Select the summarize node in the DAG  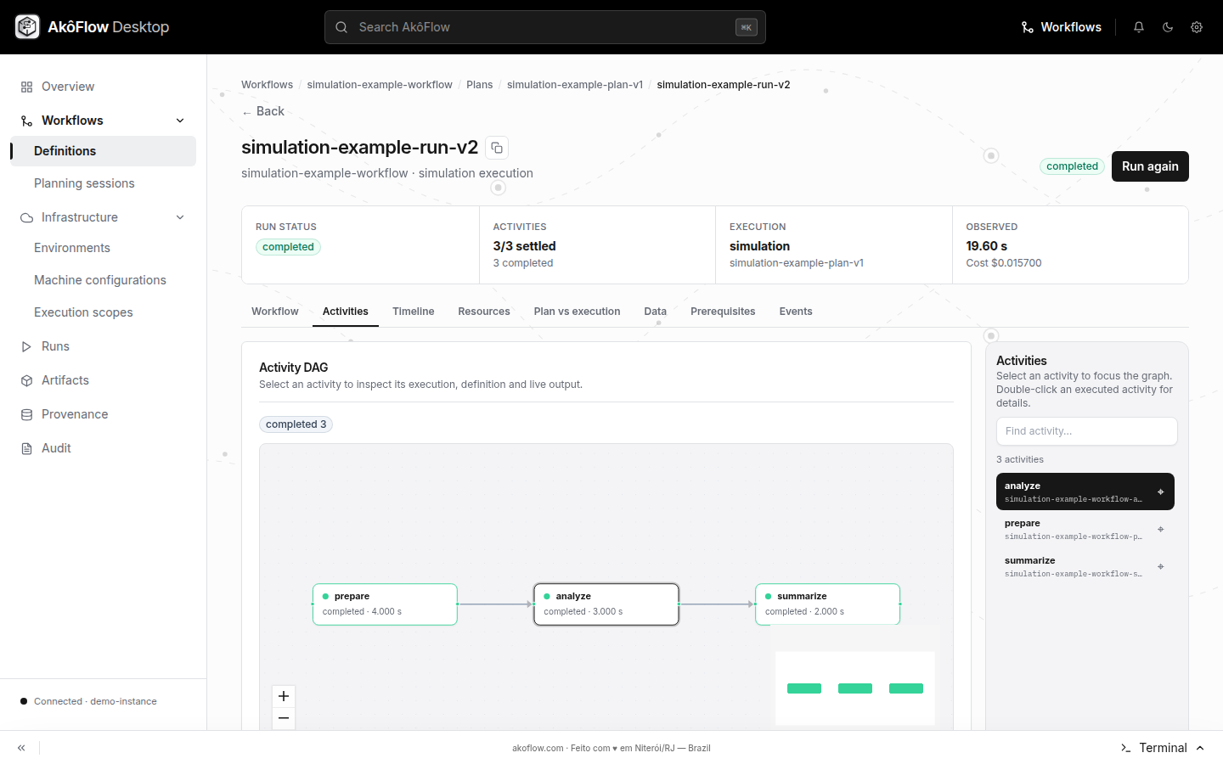click(x=828, y=604)
